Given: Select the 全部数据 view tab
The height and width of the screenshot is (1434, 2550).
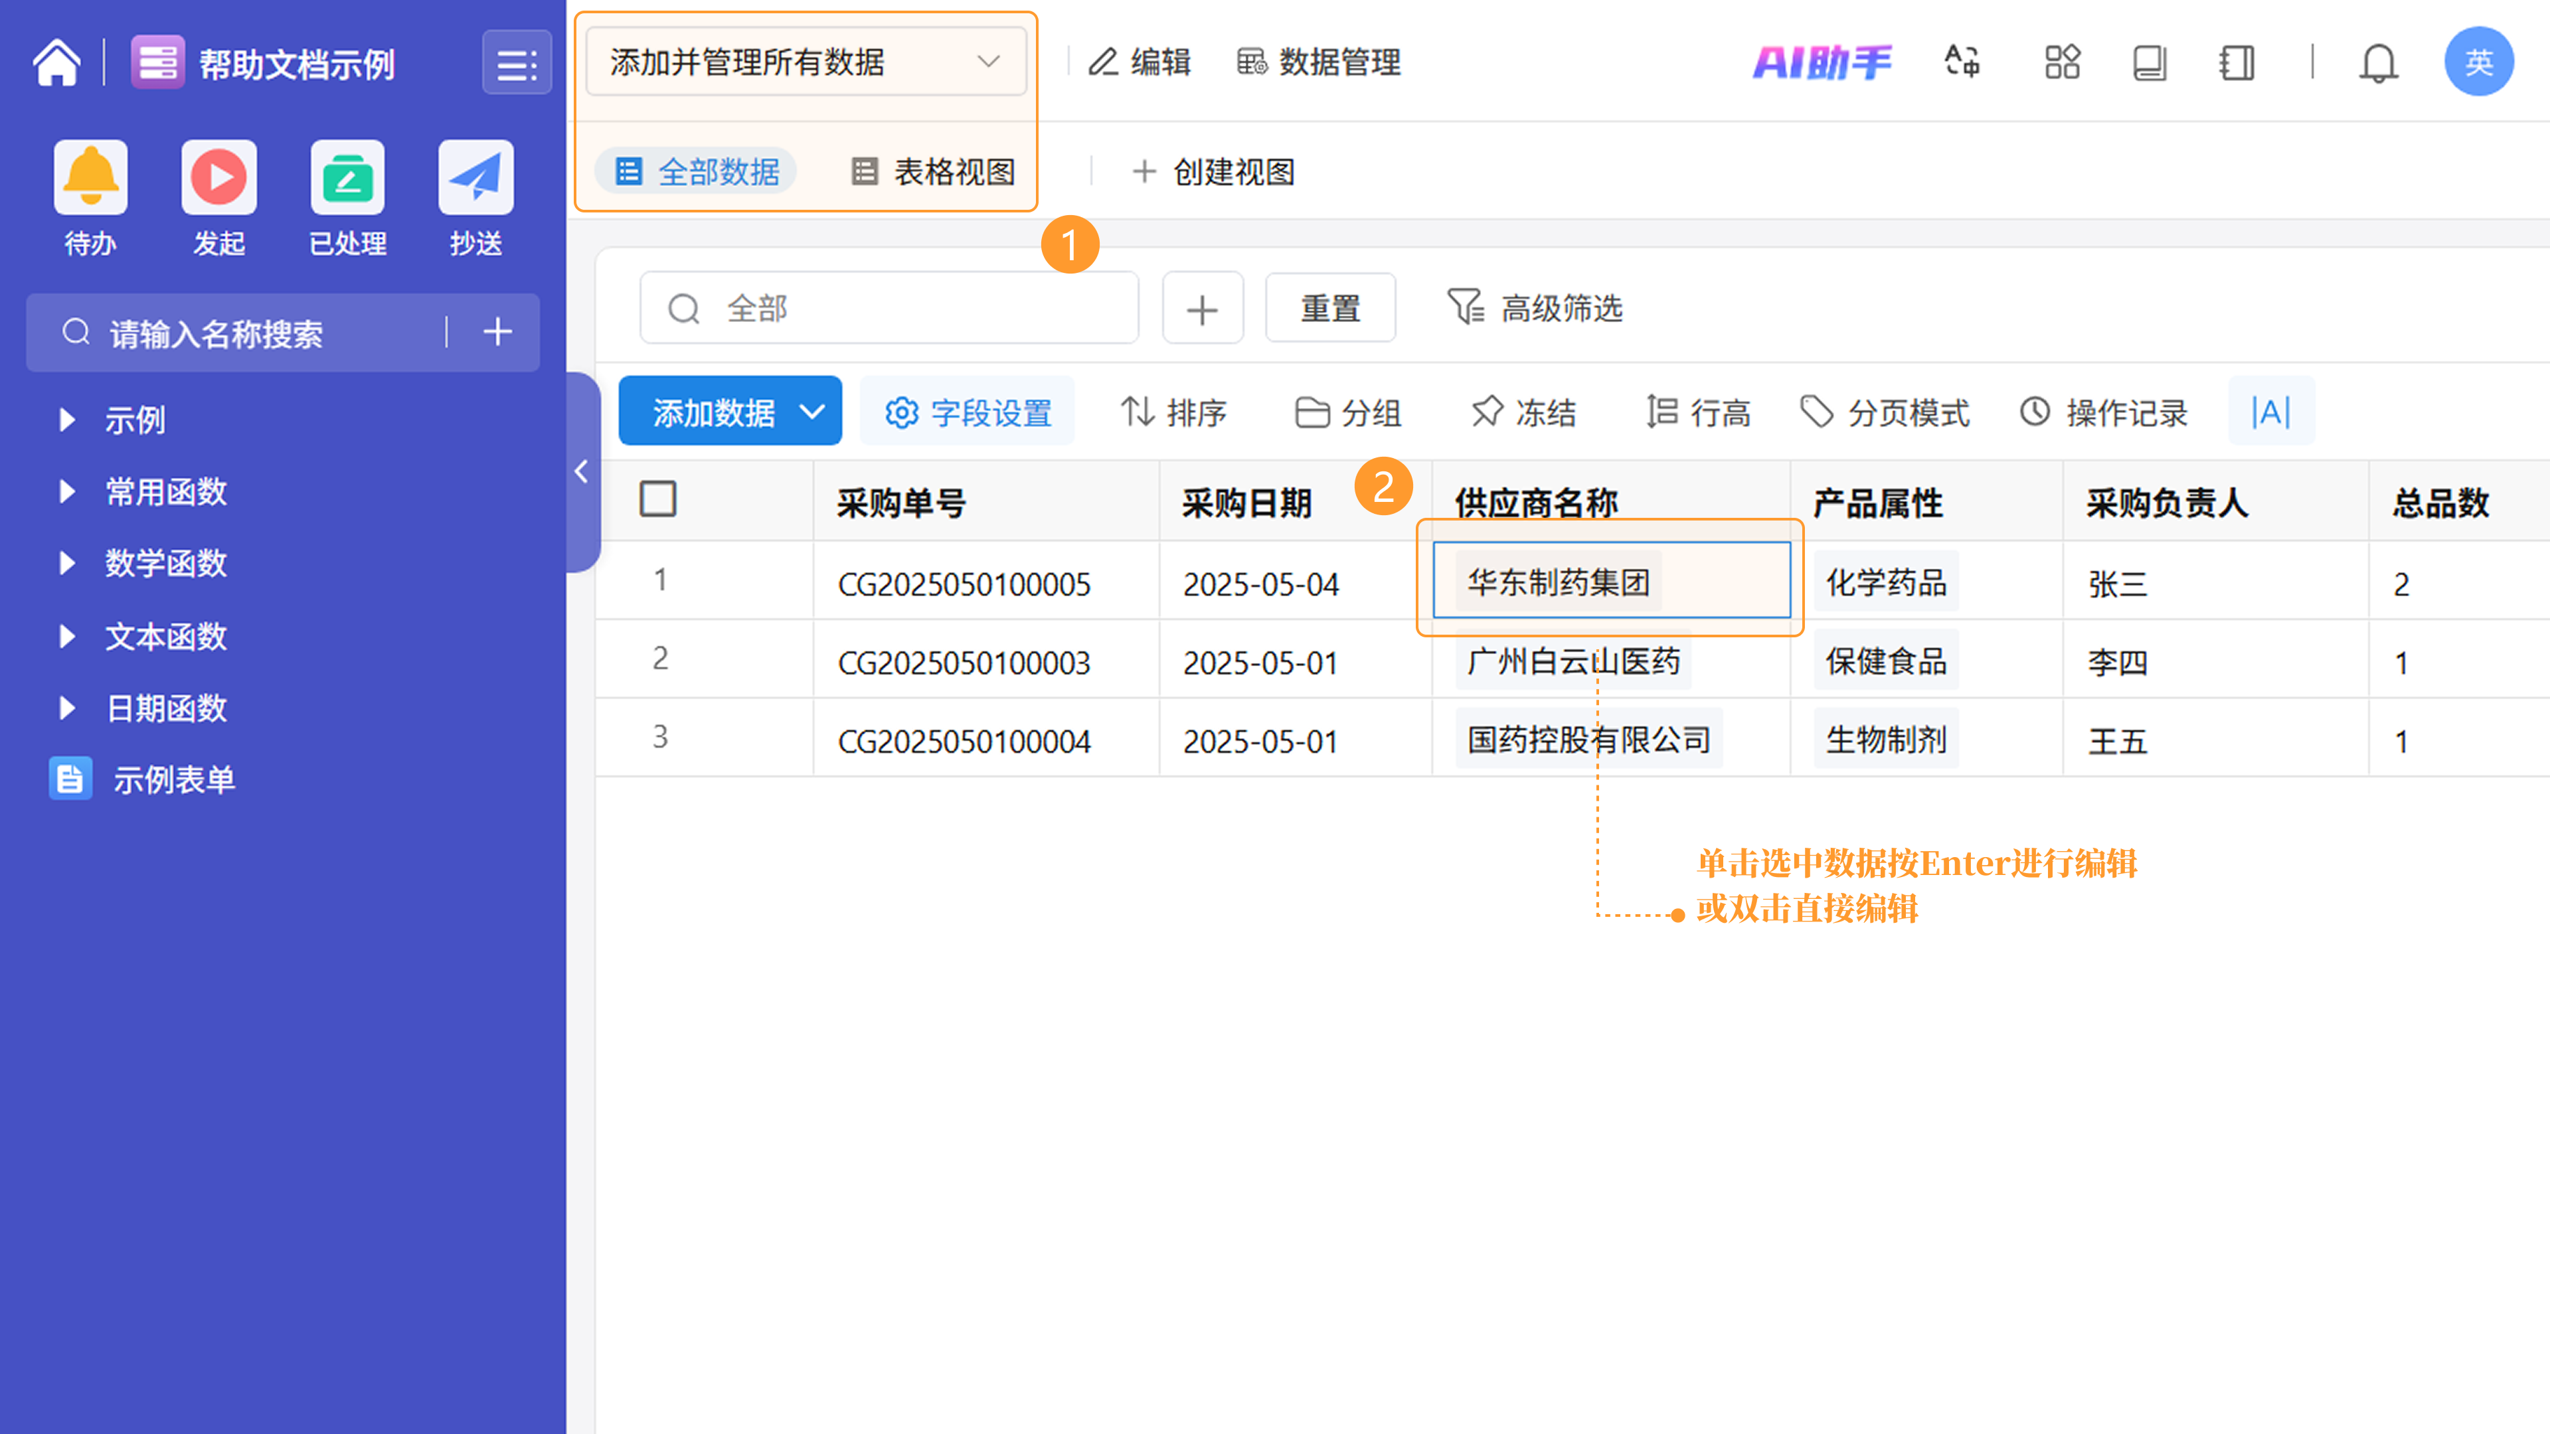Looking at the screenshot, I should [x=697, y=172].
